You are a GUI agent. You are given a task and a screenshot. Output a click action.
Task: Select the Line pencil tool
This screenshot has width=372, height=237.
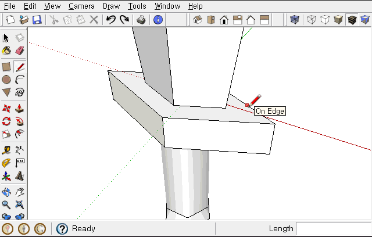(20, 67)
